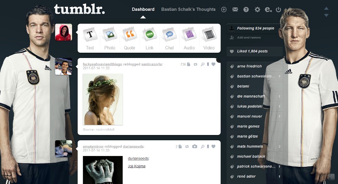Screen dimensions: 338x184
Task: Open the 736 notes on santicazorla post
Action: 185,64
